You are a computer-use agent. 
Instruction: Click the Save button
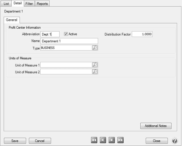(15, 141)
